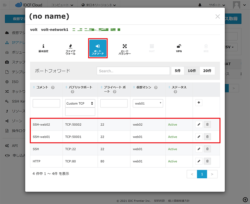Open the web01 virtual machine dropdown
Viewport: 250px width, 204px height.
click(x=147, y=103)
